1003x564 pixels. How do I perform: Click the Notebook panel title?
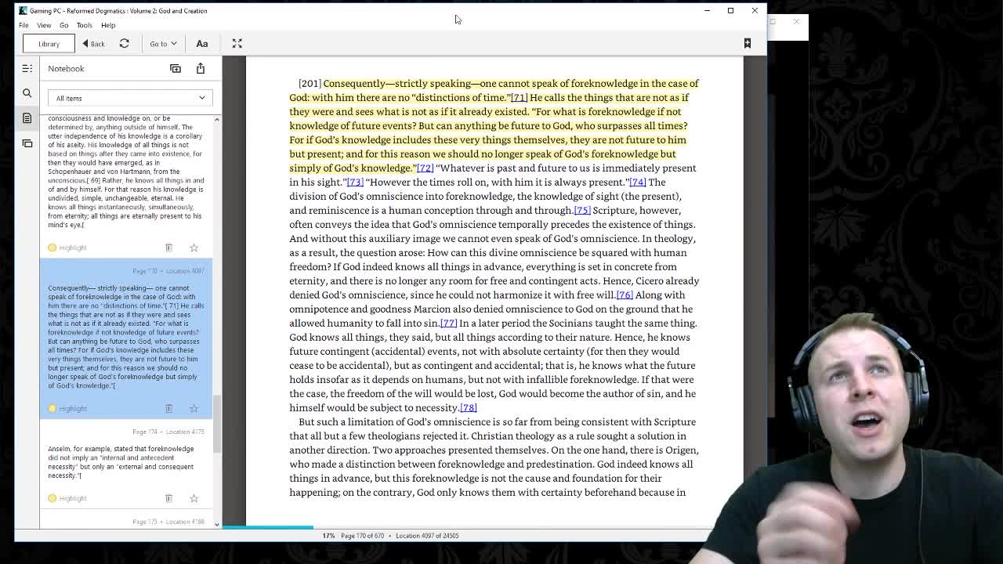pos(66,68)
